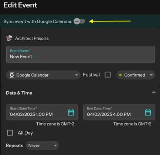The image size is (160, 155).
Task: Click the Repeats dropdown arrow icon
Action: coord(55,146)
